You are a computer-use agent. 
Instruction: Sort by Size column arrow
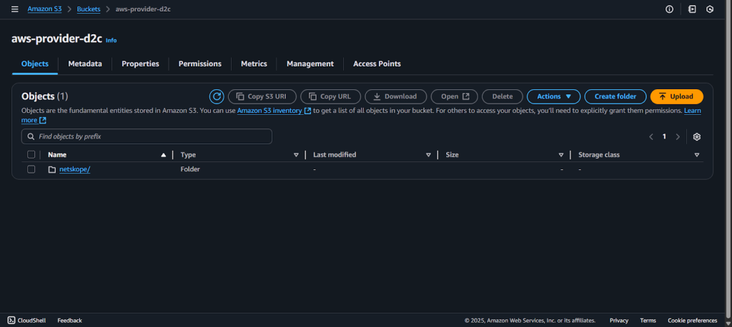click(561, 155)
